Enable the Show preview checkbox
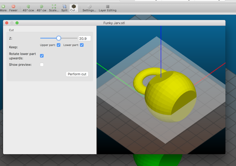 click(42, 65)
